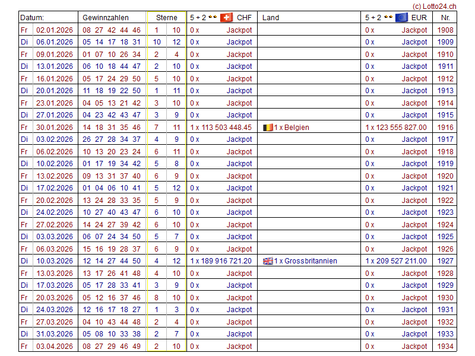
Task: Select the EUR prize 209 527 211.00
Action: click(x=400, y=261)
